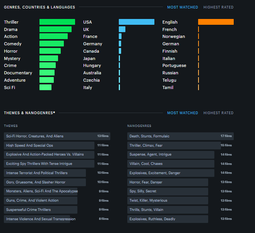
Task: Open Sci-Fi Horror, Creatures, And Aliens theme
Action: coord(35,136)
